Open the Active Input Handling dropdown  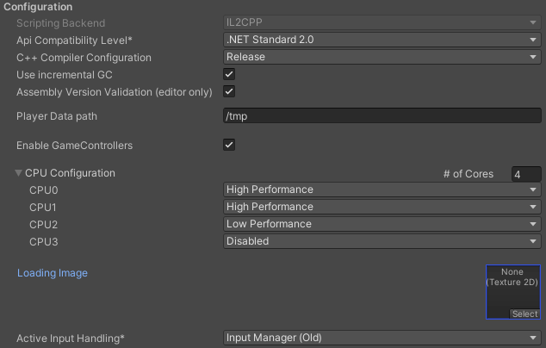point(382,339)
